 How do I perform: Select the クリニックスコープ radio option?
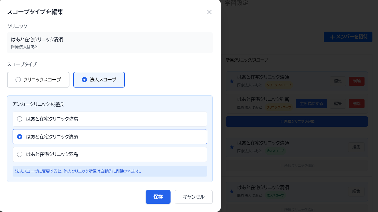point(18,80)
